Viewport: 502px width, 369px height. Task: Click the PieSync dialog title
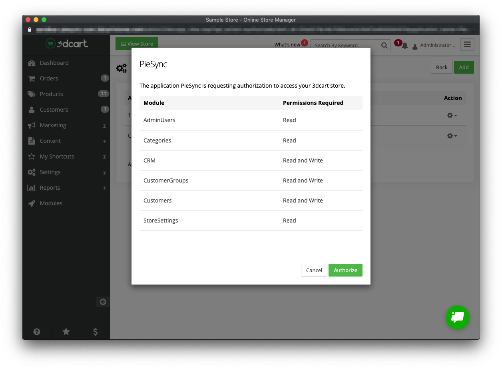(x=153, y=64)
